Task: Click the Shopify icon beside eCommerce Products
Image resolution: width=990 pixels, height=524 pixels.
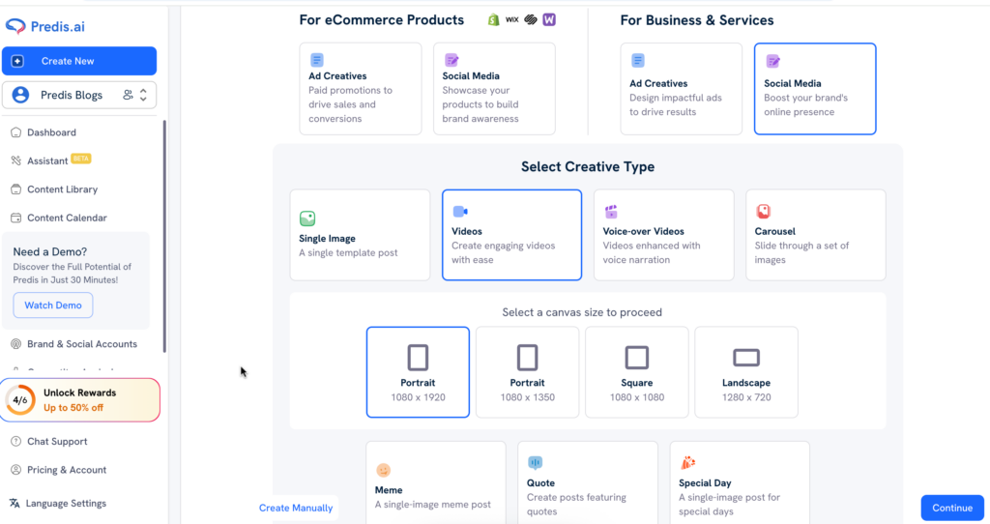Action: (493, 19)
